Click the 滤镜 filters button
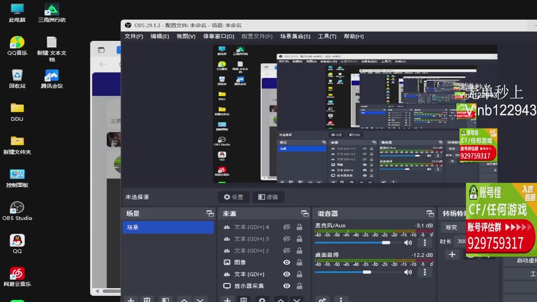Viewport: 537px width, 302px height. [x=268, y=197]
